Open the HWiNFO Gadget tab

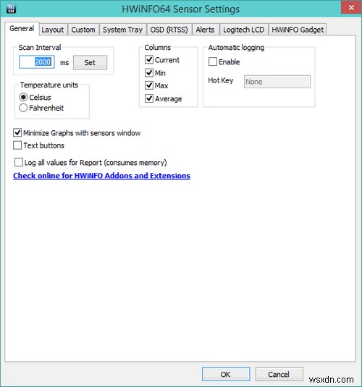298,30
